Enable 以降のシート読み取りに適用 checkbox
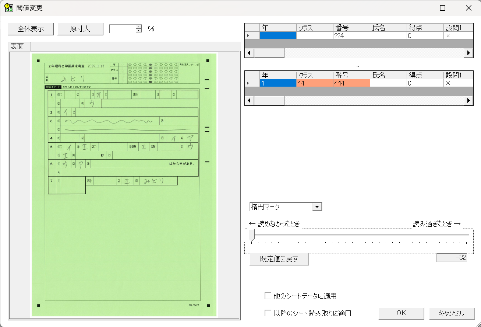481x327 pixels. [268, 313]
